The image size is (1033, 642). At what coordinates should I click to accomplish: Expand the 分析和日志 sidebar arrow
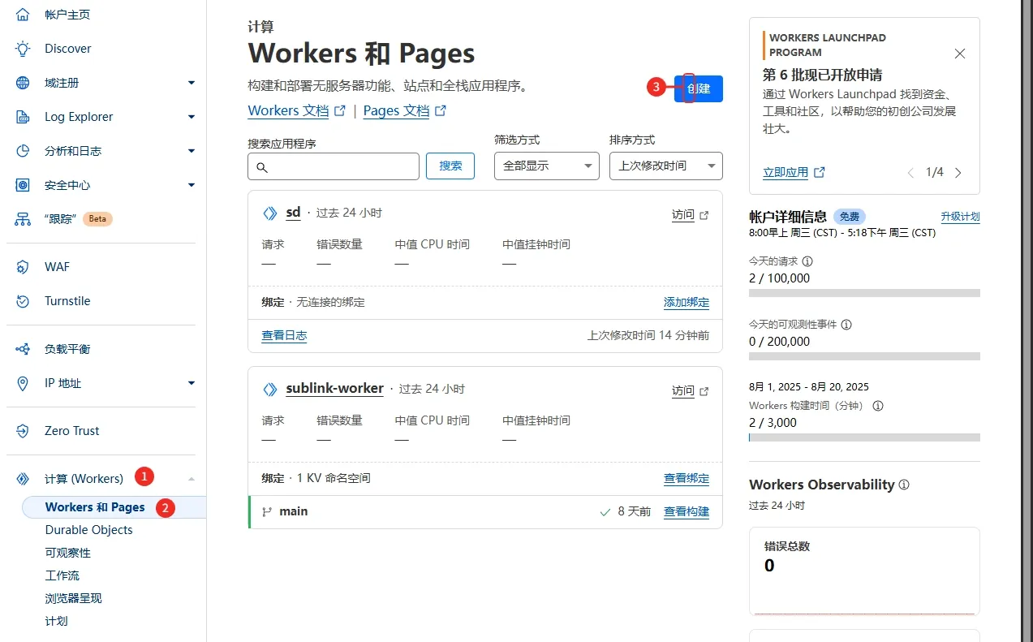pos(192,151)
